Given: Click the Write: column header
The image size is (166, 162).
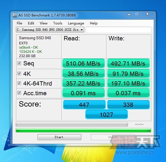Looking at the screenshot, I should click(117, 38).
